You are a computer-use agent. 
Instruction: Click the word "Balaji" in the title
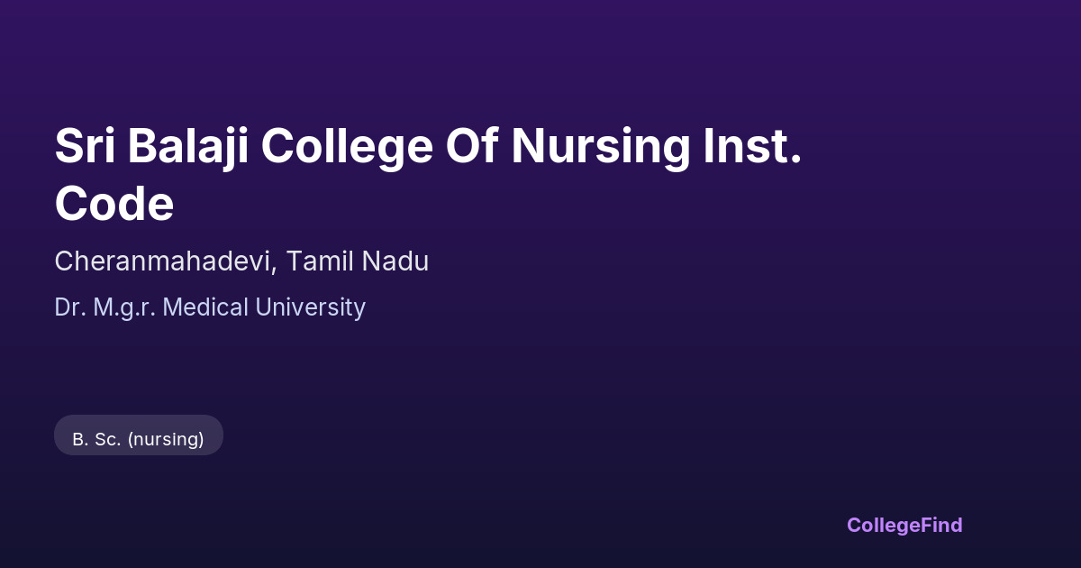point(187,146)
